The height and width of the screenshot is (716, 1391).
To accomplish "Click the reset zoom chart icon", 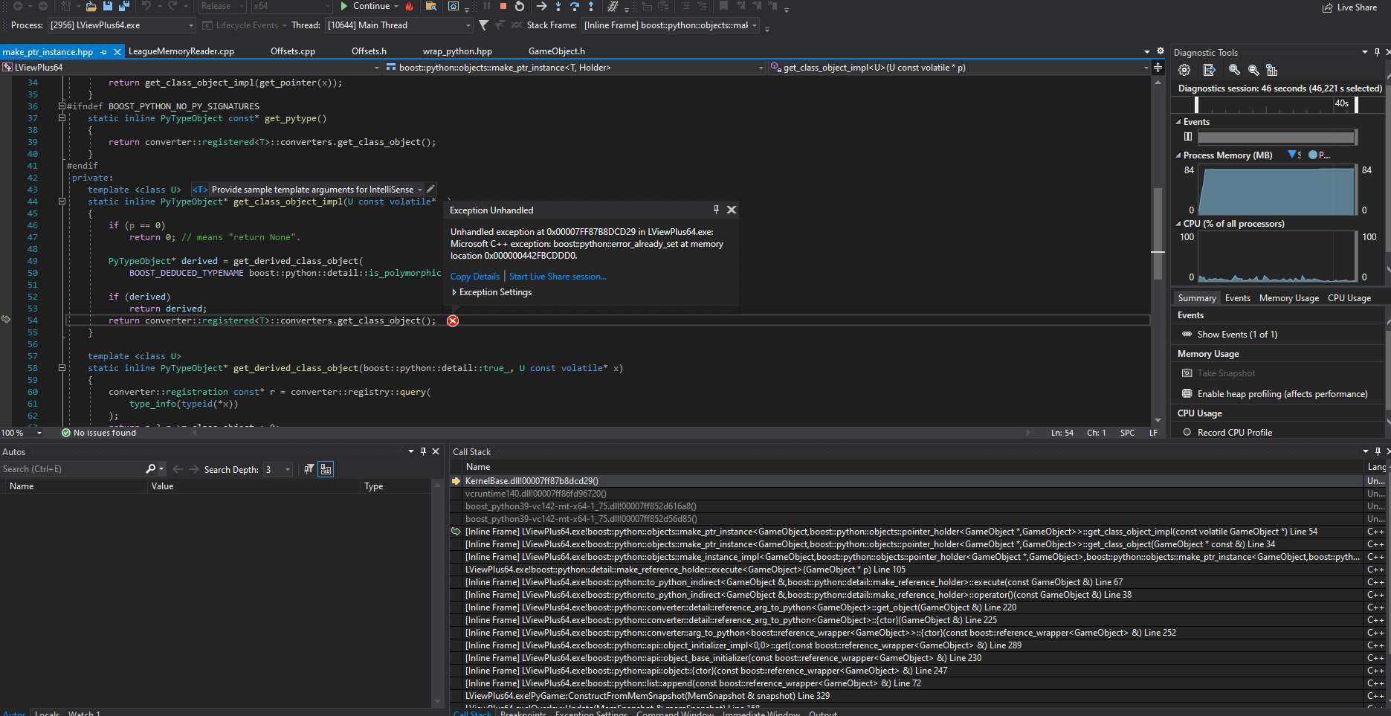I will click(1272, 70).
